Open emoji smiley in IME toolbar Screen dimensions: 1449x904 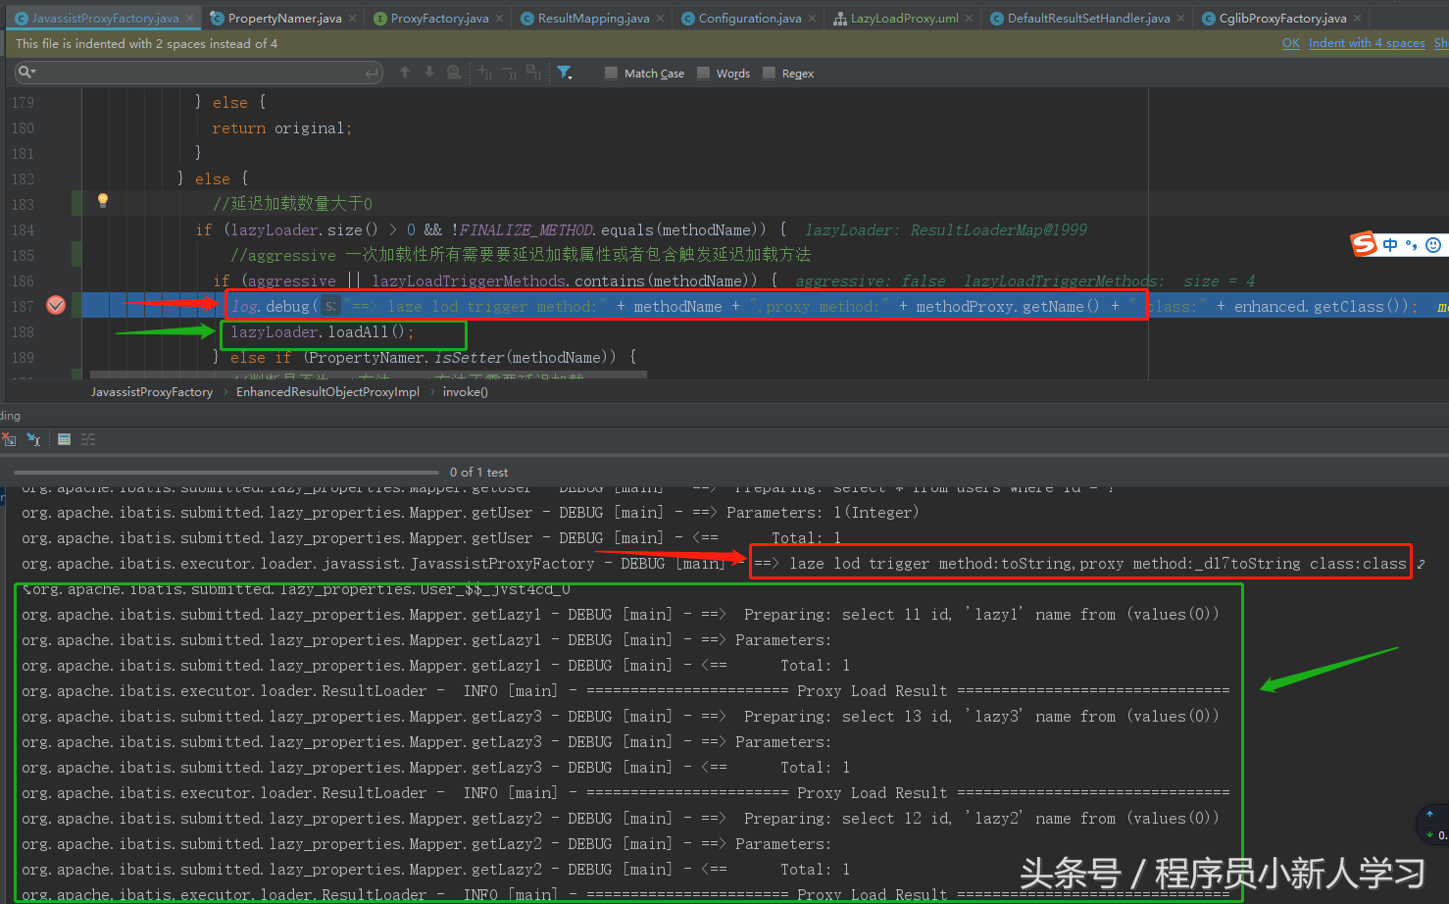click(x=1433, y=245)
